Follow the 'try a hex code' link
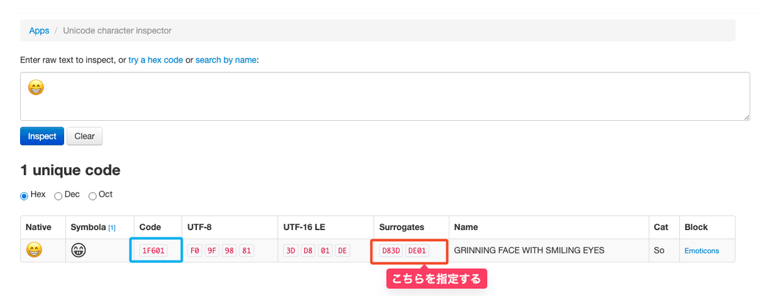This screenshot has height=296, width=777. pos(155,60)
